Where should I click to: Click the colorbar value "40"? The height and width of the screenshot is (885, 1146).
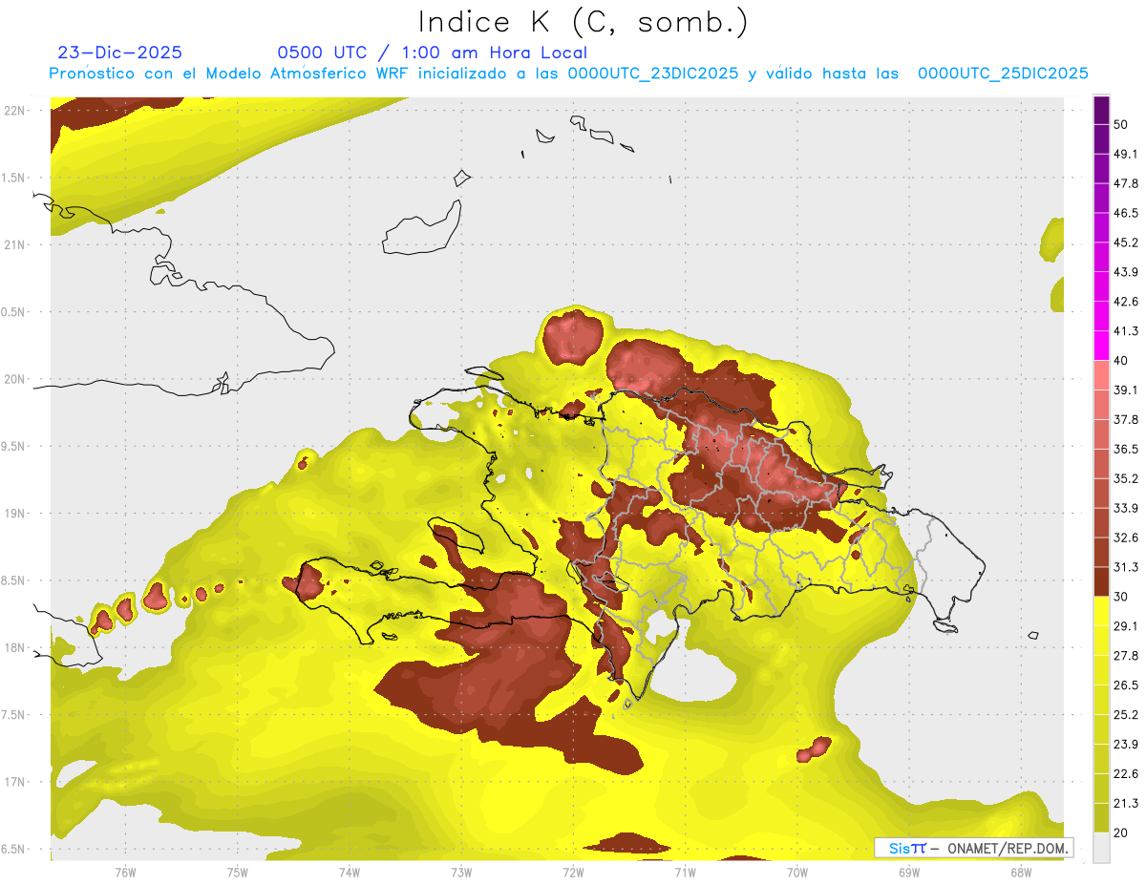pyautogui.click(x=1121, y=361)
